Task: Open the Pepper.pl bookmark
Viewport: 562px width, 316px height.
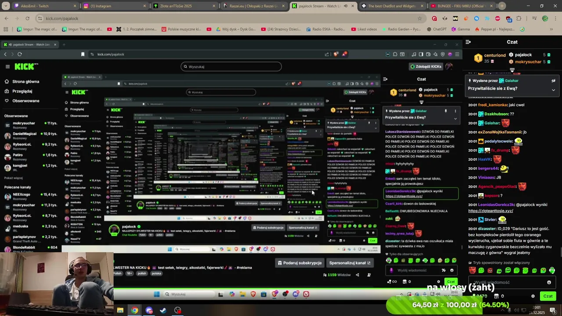Action: (495, 29)
